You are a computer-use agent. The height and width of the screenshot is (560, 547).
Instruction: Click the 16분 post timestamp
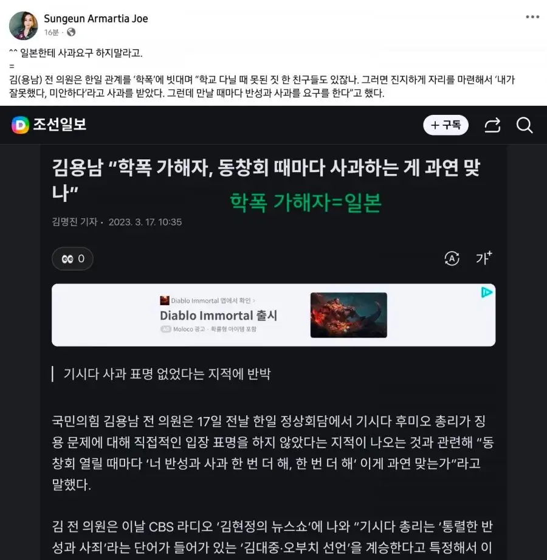[x=52, y=32]
